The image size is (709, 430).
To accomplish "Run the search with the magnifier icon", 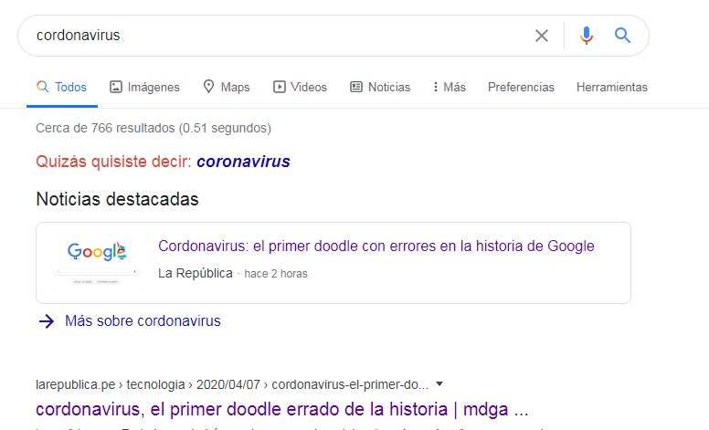I will 622,36.
